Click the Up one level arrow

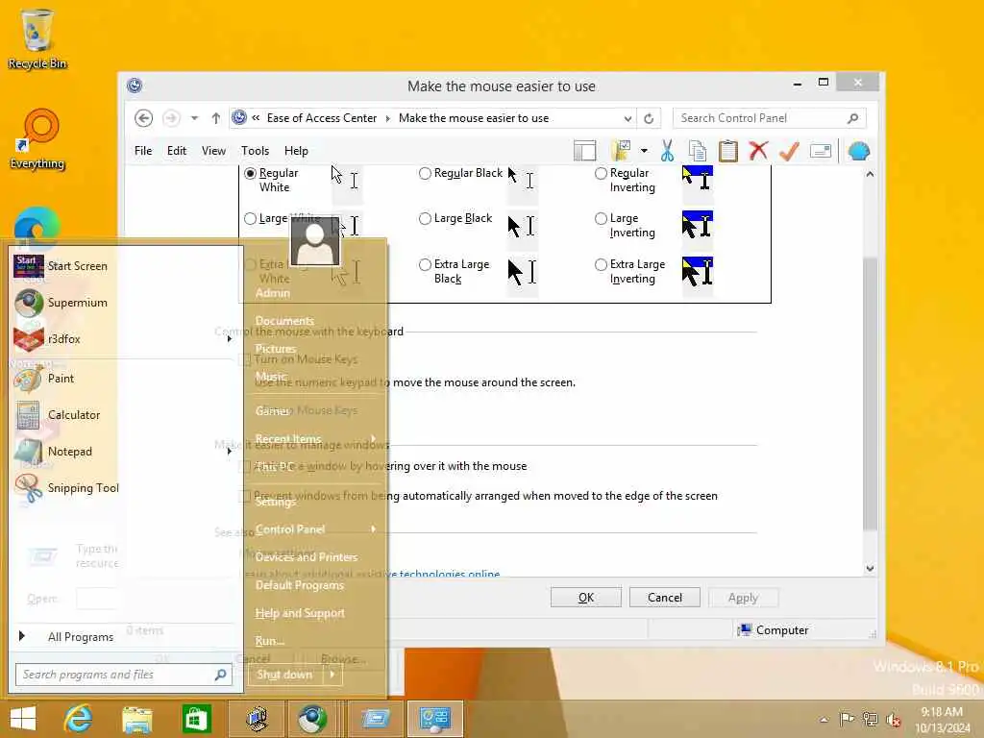[216, 118]
